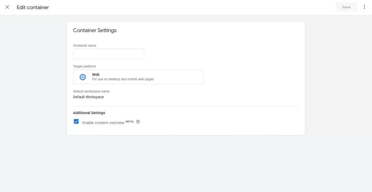Image resolution: width=372 pixels, height=192 pixels.
Task: Click the Edit container title
Action: pyautogui.click(x=33, y=7)
